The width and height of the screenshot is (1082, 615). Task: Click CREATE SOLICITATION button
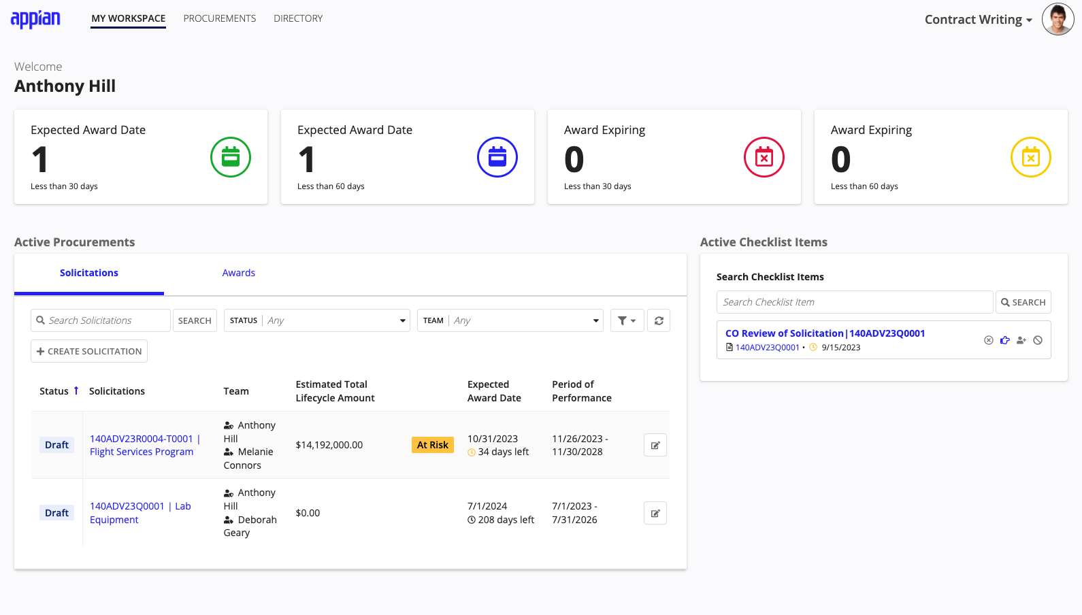click(89, 351)
